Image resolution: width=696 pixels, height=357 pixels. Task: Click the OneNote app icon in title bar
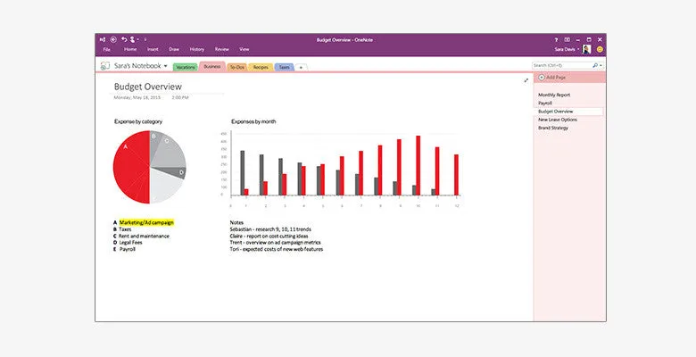(x=103, y=39)
